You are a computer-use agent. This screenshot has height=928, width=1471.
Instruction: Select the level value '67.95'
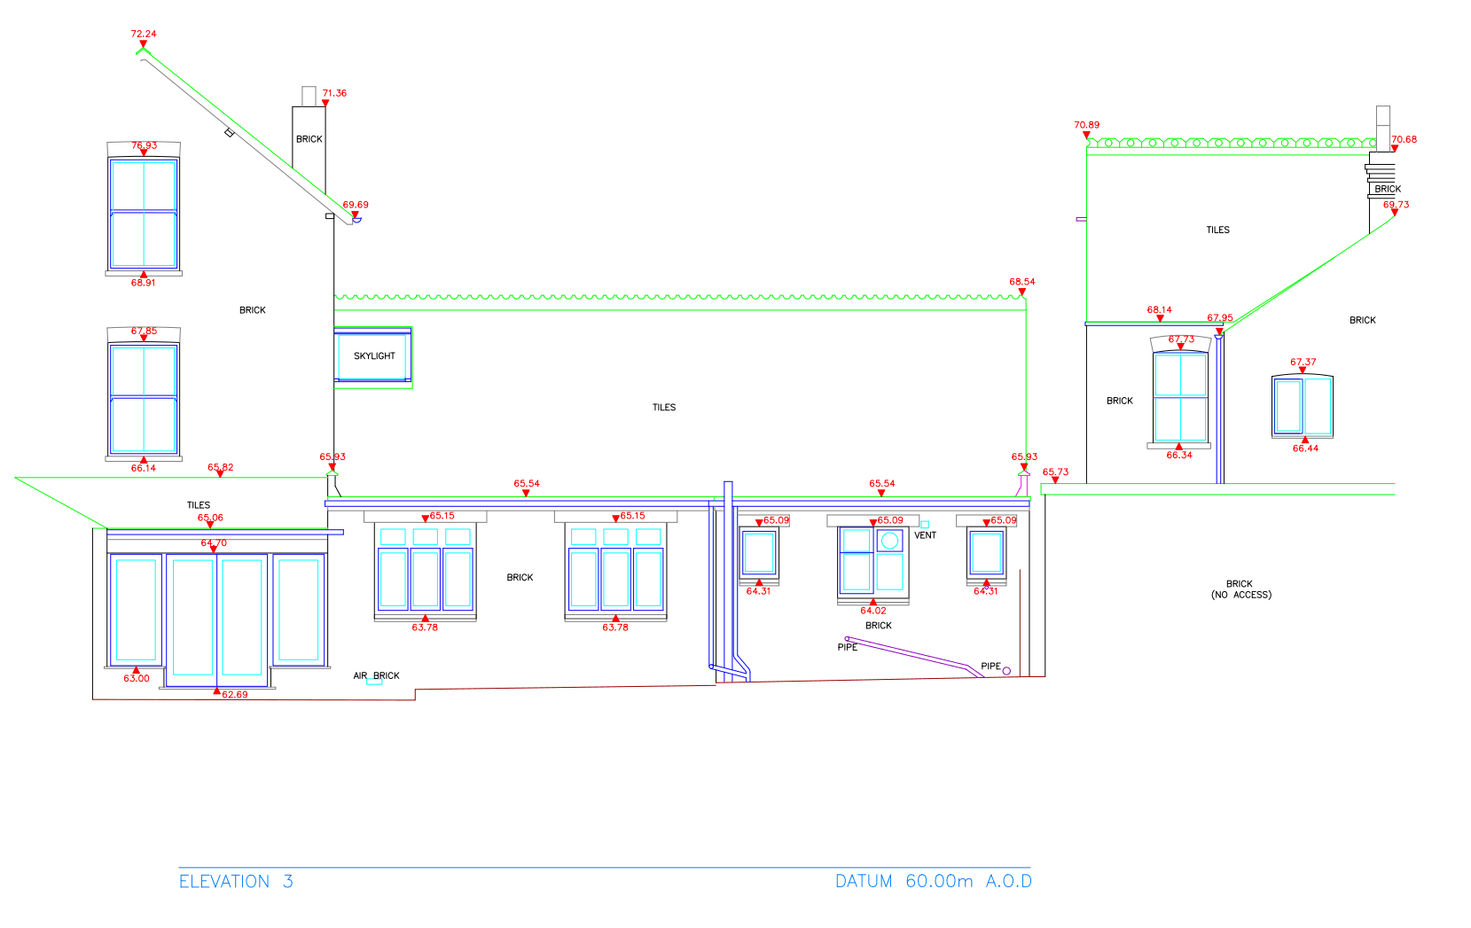1220,318
